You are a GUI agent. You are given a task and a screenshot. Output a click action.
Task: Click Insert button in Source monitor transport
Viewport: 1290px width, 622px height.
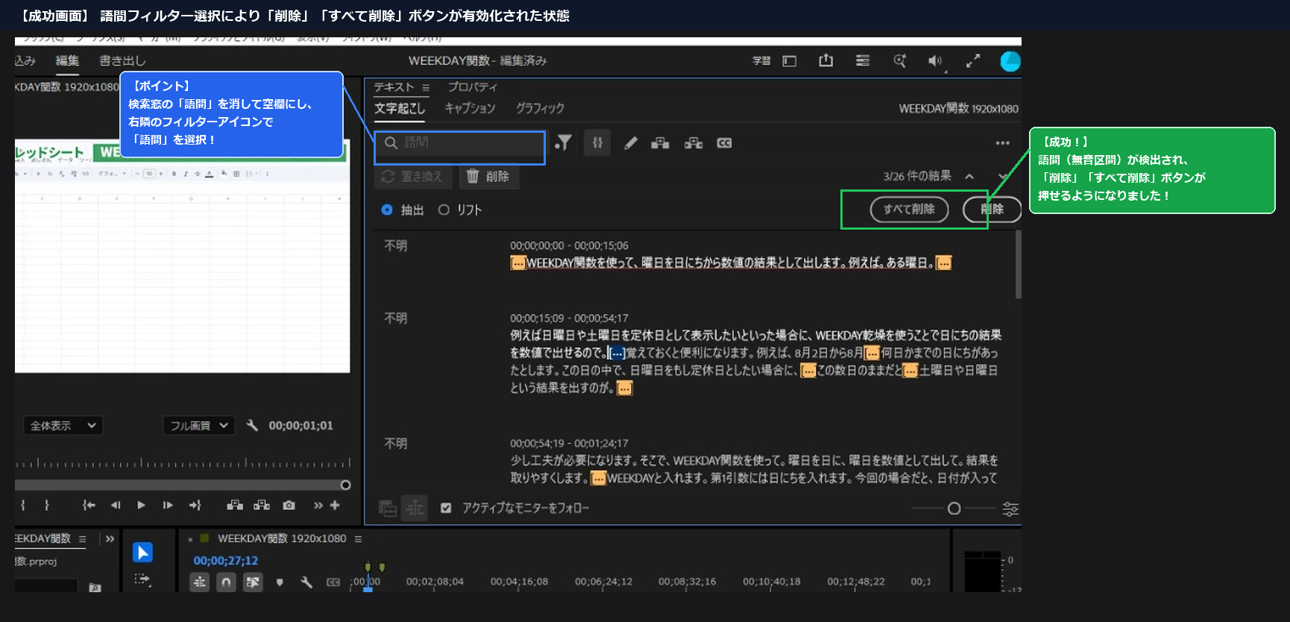(x=235, y=506)
